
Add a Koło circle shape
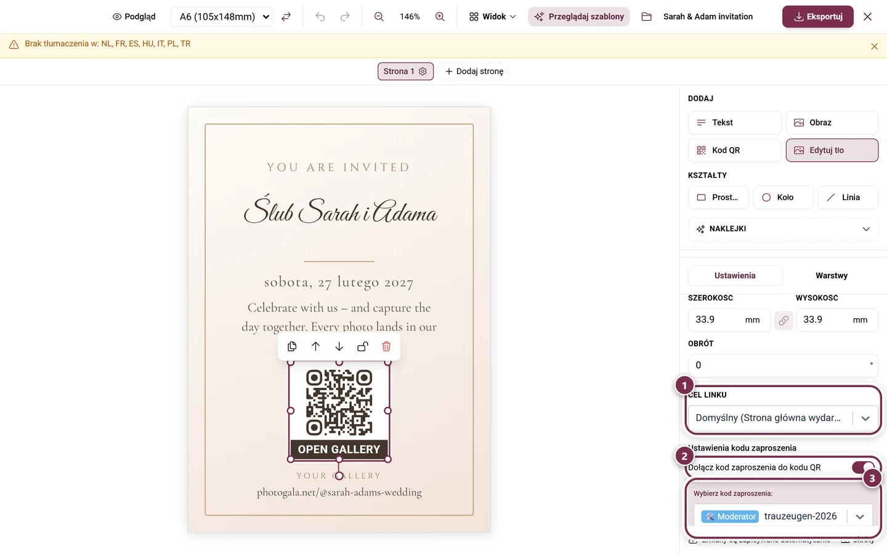[x=783, y=198]
